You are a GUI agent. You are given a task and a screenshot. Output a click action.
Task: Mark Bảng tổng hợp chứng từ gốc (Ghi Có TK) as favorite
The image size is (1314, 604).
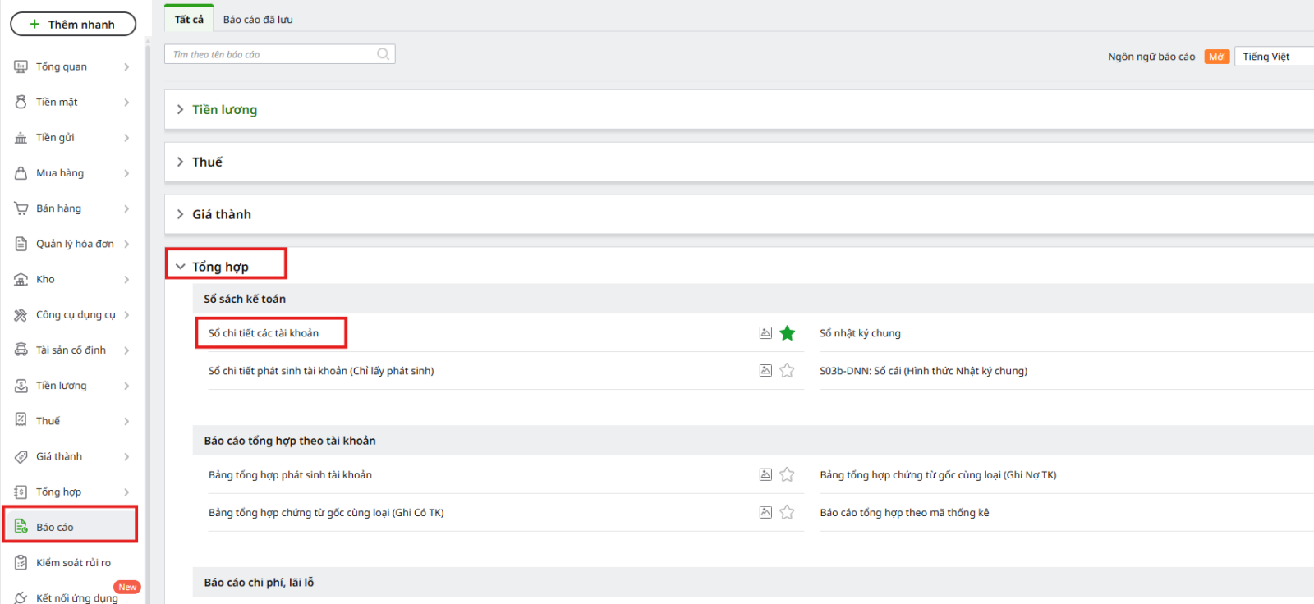click(x=788, y=512)
